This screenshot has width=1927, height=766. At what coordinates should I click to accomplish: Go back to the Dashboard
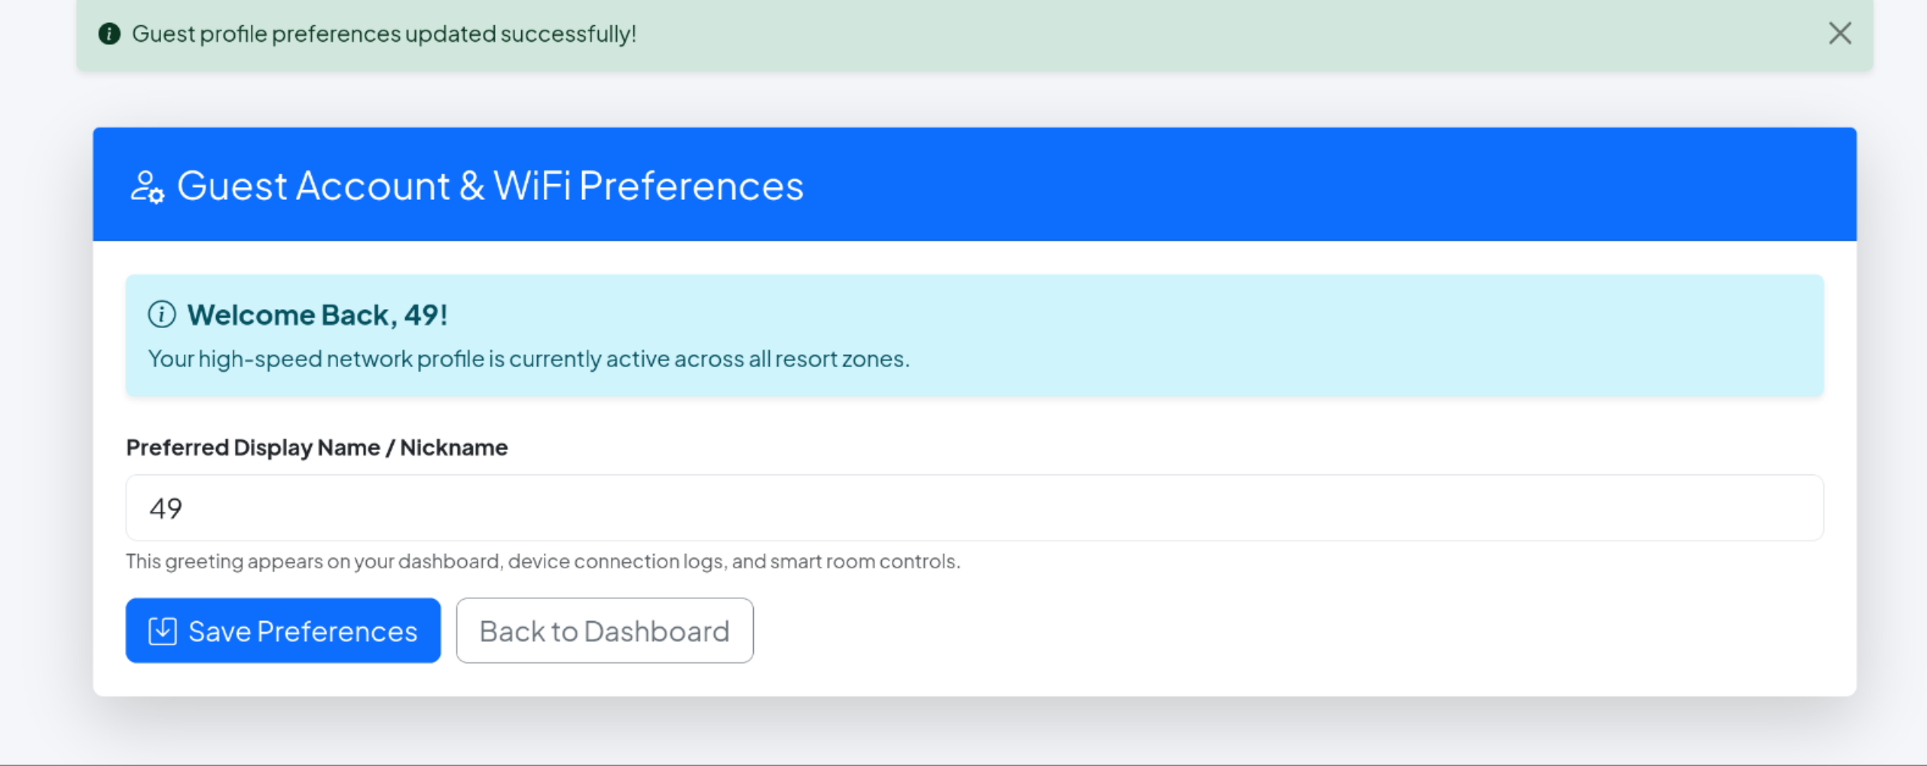coord(605,630)
